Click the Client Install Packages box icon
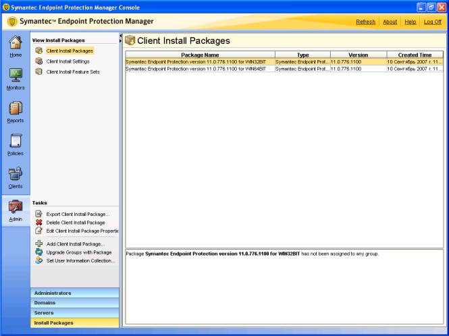This screenshot has width=449, height=336. click(x=38, y=51)
